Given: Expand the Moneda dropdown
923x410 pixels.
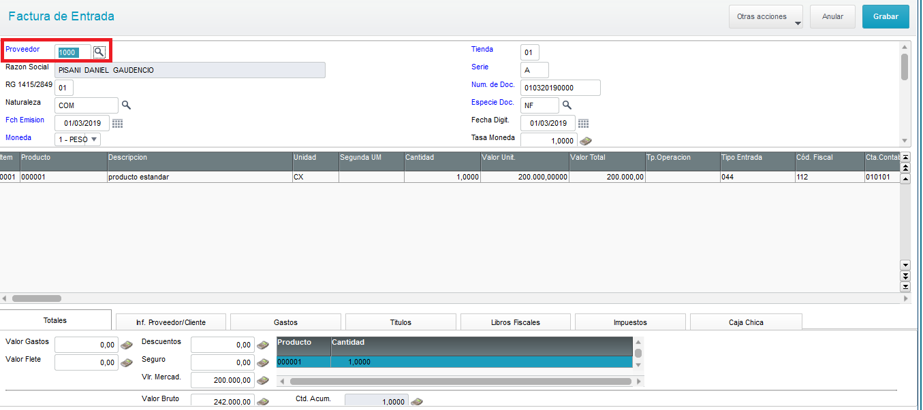Looking at the screenshot, I should tap(94, 139).
